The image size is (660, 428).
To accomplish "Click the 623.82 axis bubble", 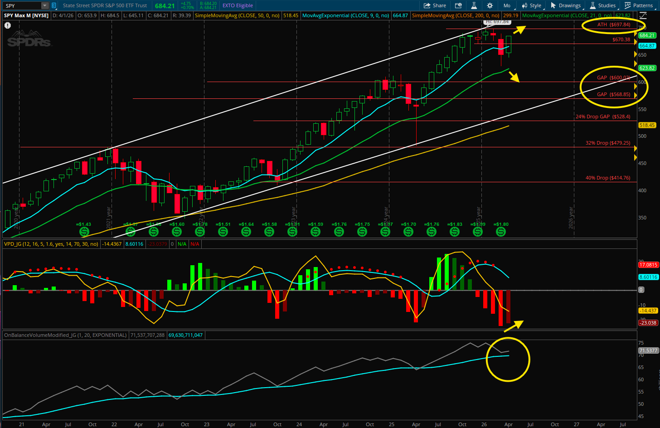I will 647,68.
